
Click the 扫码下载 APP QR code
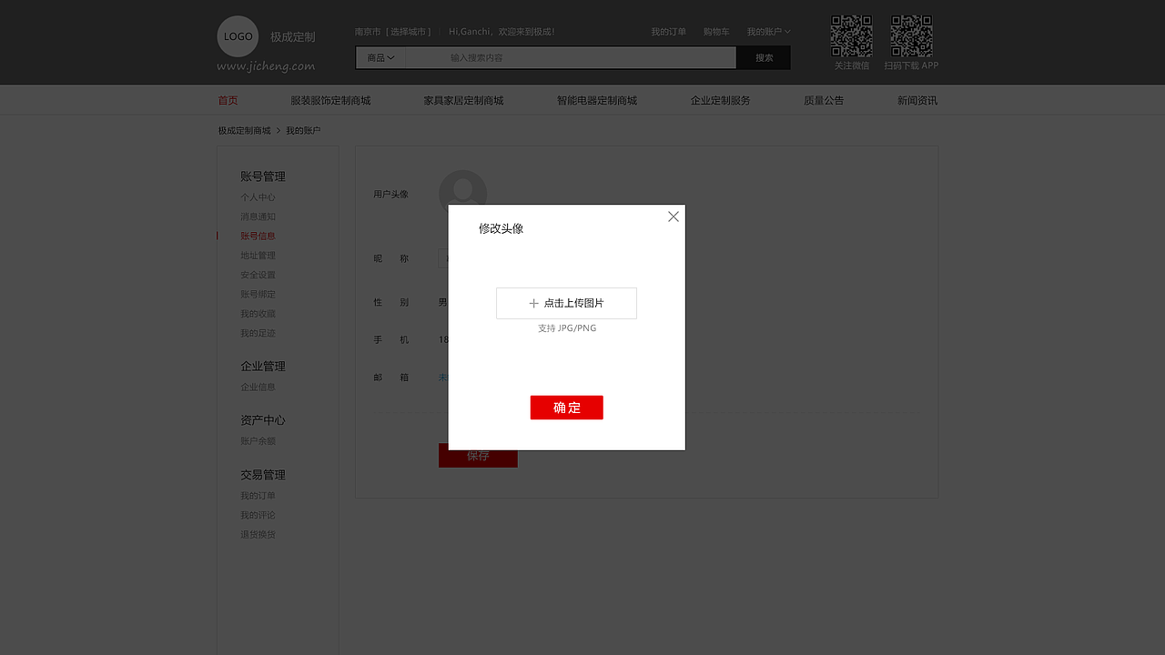pyautogui.click(x=910, y=35)
